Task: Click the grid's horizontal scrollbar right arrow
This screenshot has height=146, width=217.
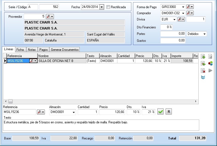Action: [x=196, y=101]
